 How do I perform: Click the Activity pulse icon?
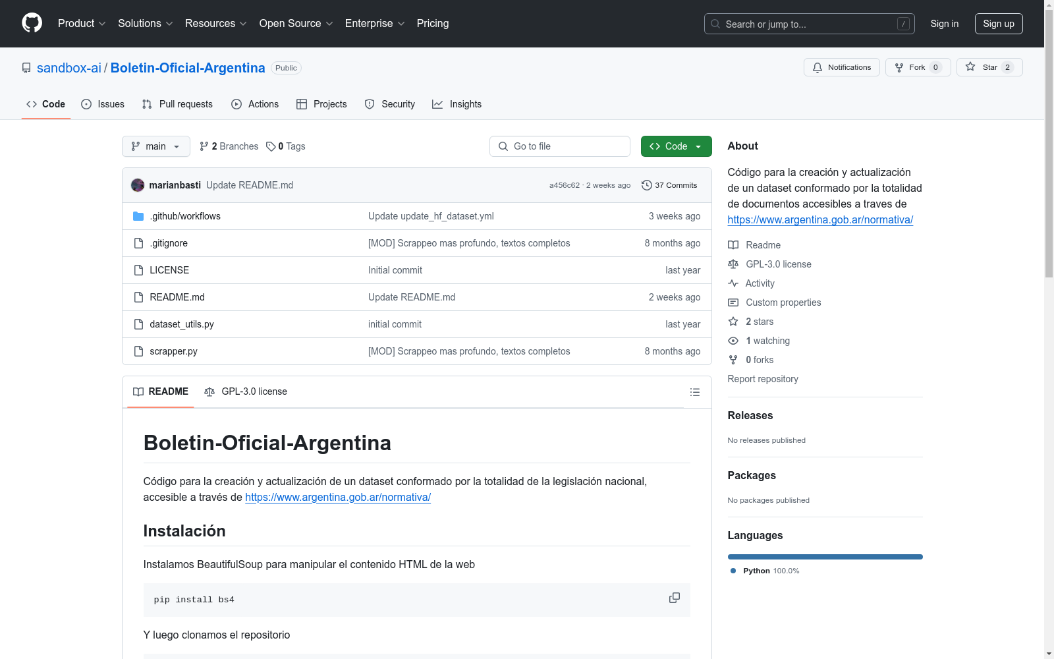click(733, 283)
